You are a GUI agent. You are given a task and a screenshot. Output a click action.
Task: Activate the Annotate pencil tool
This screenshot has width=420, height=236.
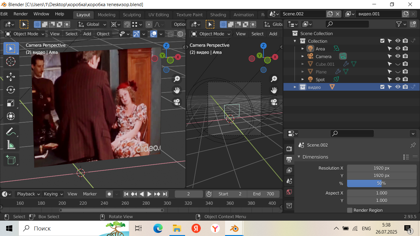tap(11, 132)
